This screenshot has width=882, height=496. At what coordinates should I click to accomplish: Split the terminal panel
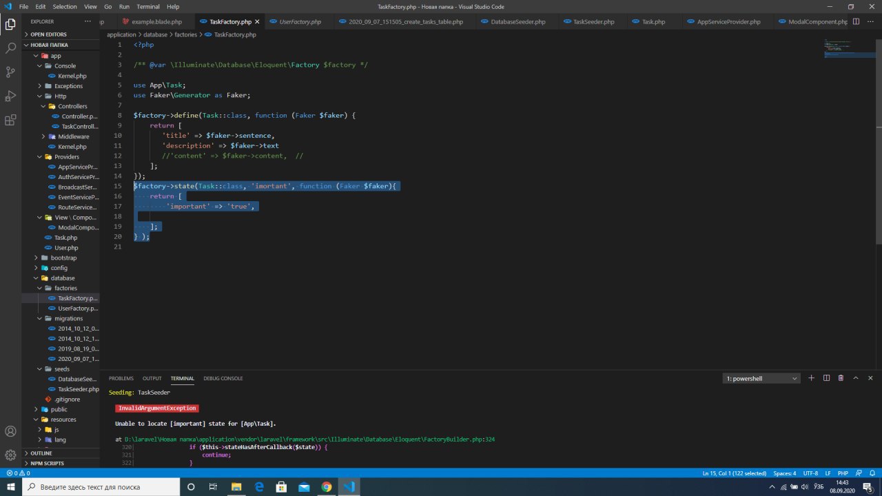pyautogui.click(x=826, y=378)
